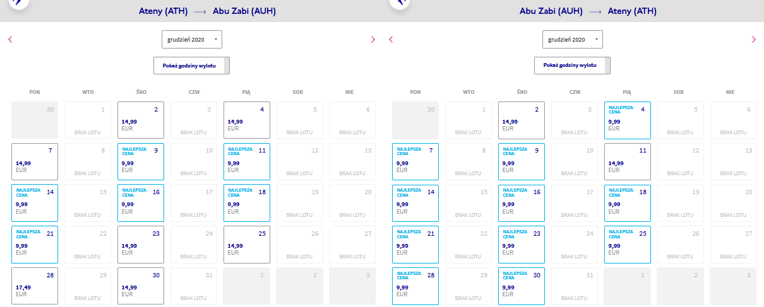Open grudzień 2020 month dropdown for Ateny–Abu Zabi
Screen dimensions: 764x307
[x=192, y=39]
